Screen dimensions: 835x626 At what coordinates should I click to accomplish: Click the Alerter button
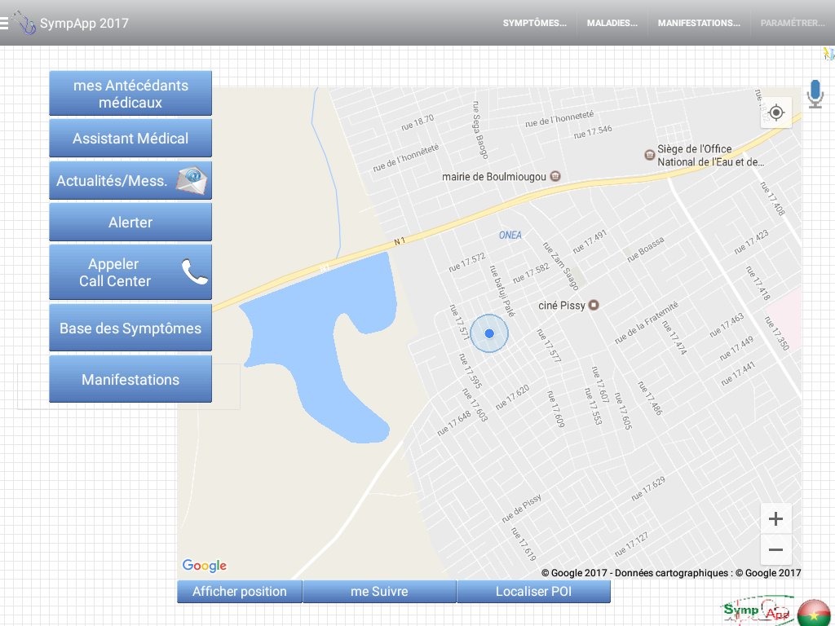click(130, 222)
